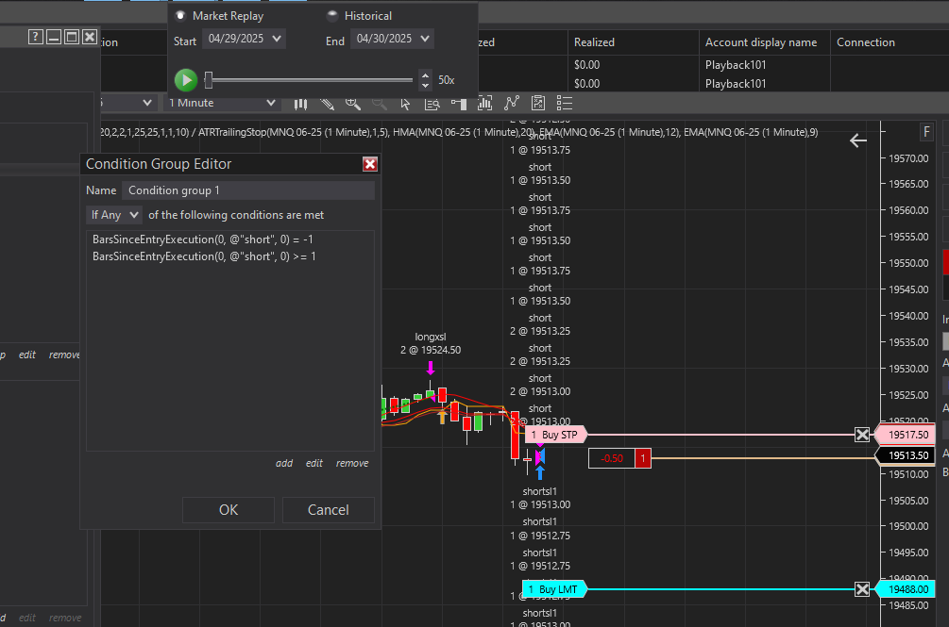Open the End date 04/30/2025 dropdown
The height and width of the screenshot is (627, 949).
pyautogui.click(x=392, y=39)
